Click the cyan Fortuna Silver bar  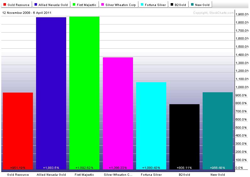tap(151, 126)
